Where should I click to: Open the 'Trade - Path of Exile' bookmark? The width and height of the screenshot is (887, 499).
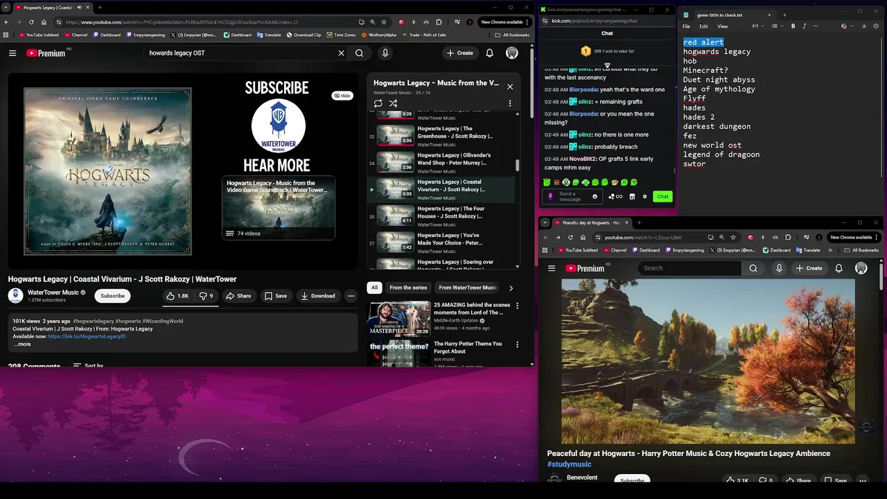[423, 35]
